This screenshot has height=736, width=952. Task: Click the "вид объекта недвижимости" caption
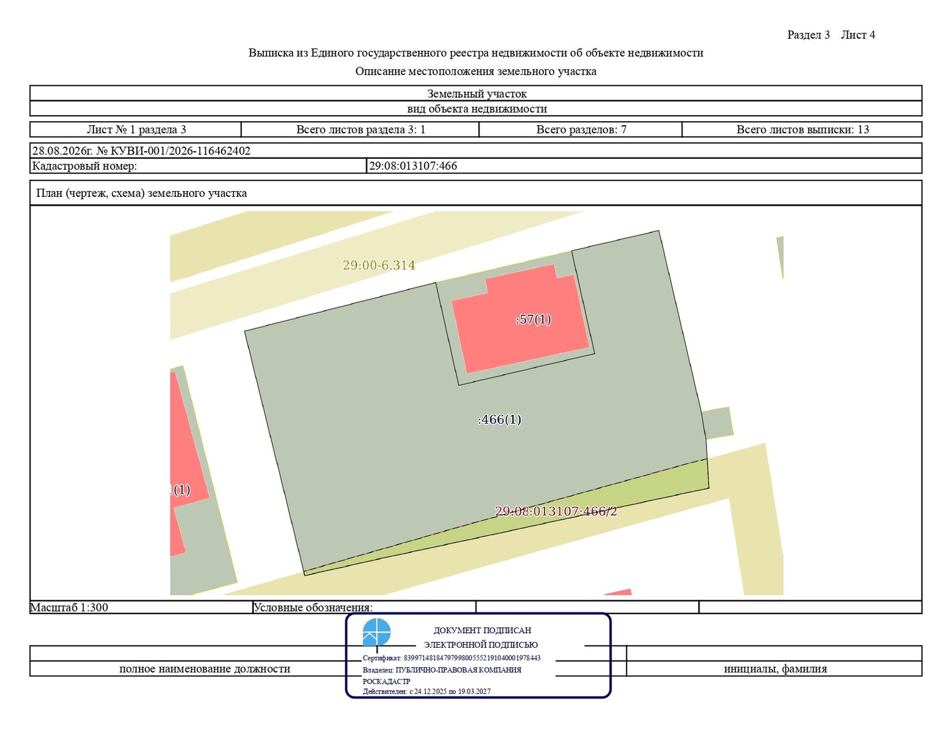pyautogui.click(x=477, y=109)
